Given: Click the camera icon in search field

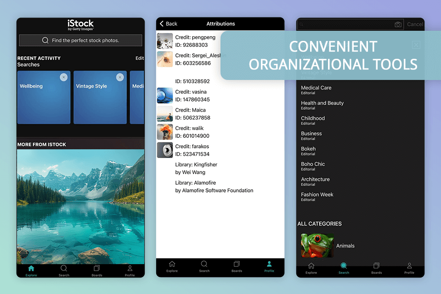Looking at the screenshot, I should [x=398, y=24].
